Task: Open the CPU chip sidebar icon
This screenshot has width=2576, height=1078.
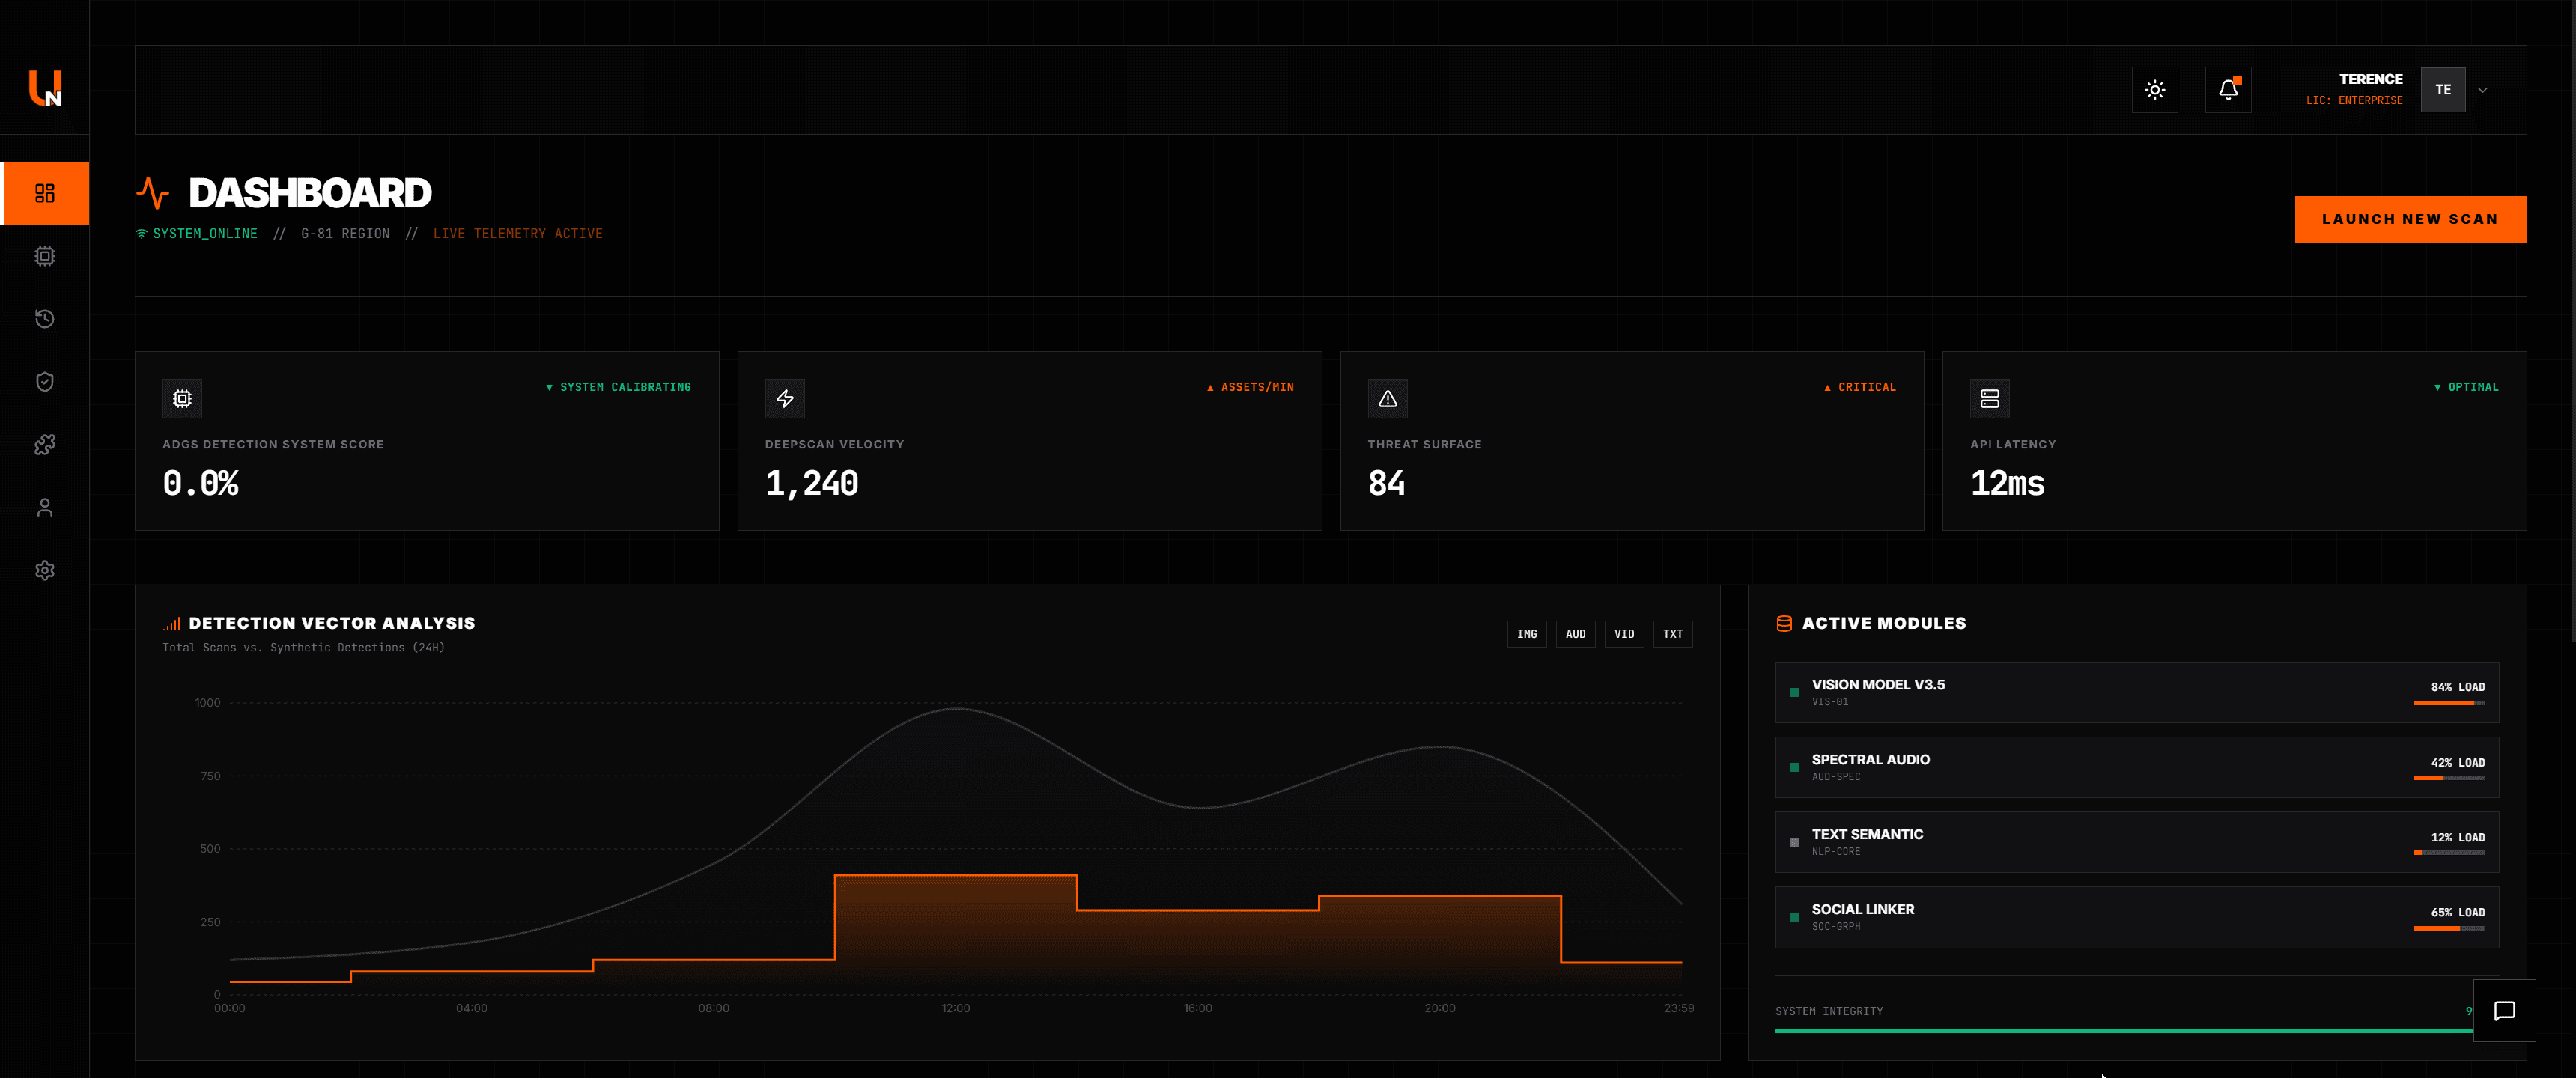Action: [45, 256]
